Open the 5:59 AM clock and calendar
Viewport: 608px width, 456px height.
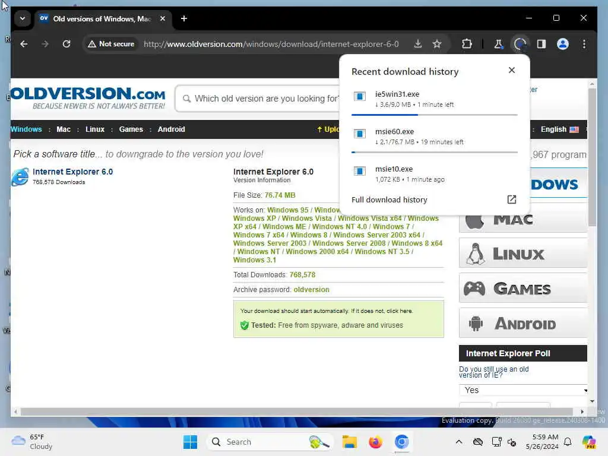[542, 442]
